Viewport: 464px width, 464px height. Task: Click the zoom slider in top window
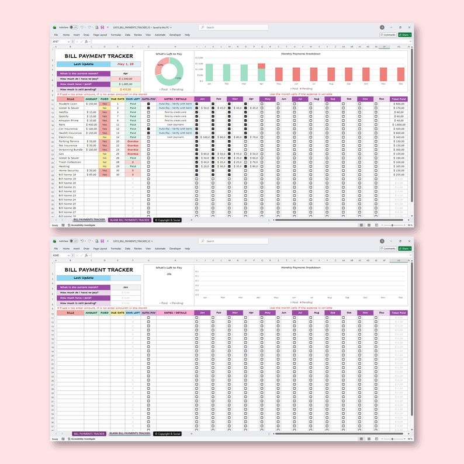point(392,225)
